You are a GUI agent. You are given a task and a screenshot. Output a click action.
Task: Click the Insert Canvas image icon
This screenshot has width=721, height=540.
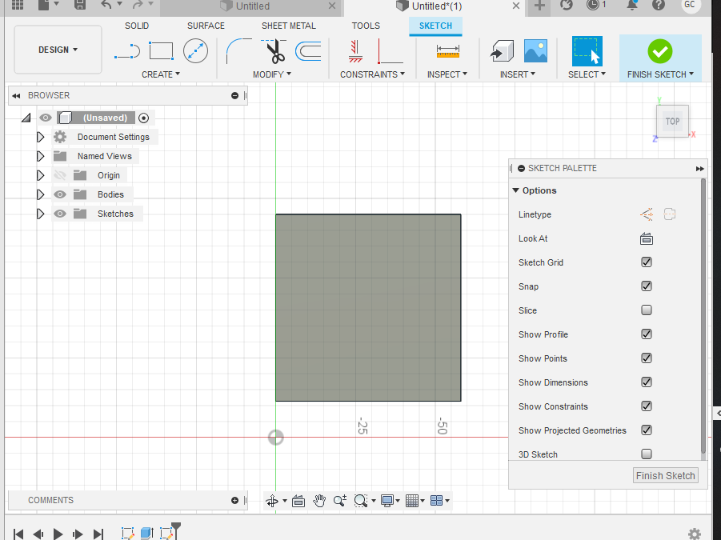535,50
